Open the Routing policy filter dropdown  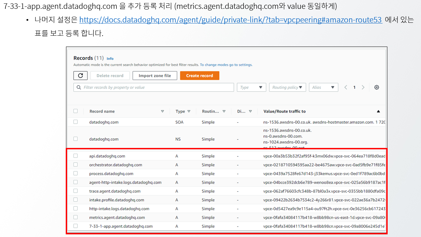pos(287,87)
